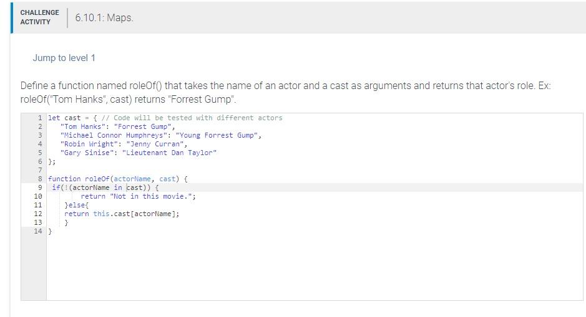
Task: Place cursor on line number 1
Action: (39, 118)
